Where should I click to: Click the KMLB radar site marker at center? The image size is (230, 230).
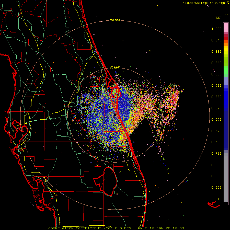pos(115,116)
